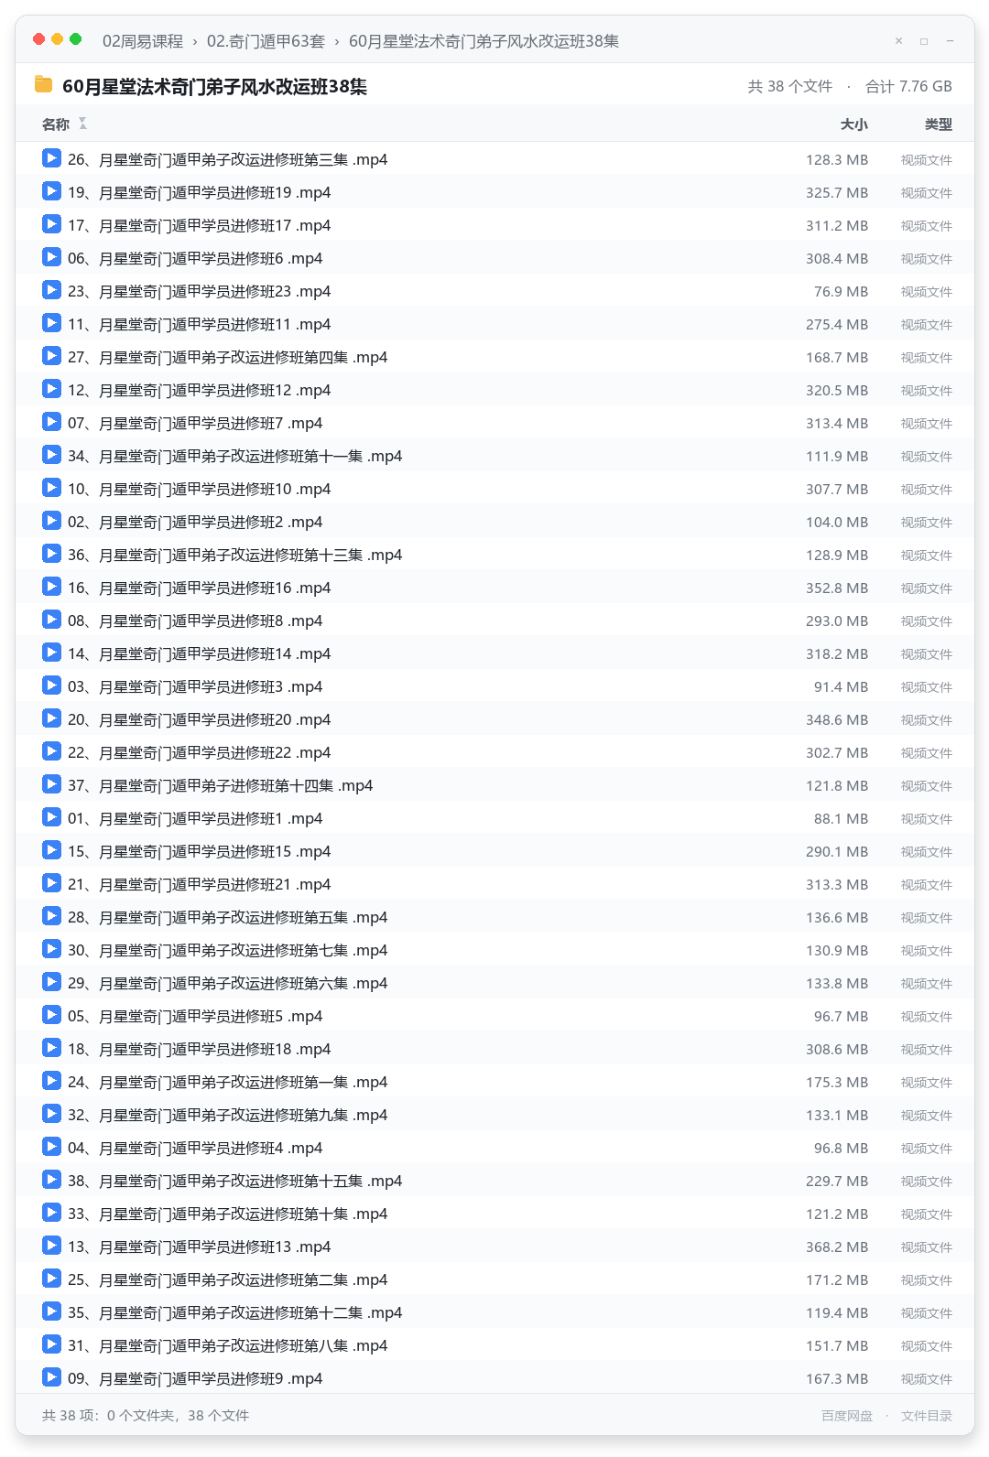989x1457 pixels.
Task: Click the video icon for file 26、月星堂奇门遁甲弟子改运进修班第三集
Action: pos(51,158)
